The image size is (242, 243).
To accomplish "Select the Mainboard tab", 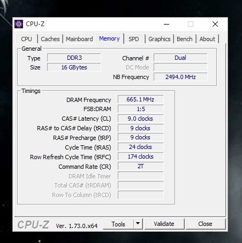I will tap(79, 39).
